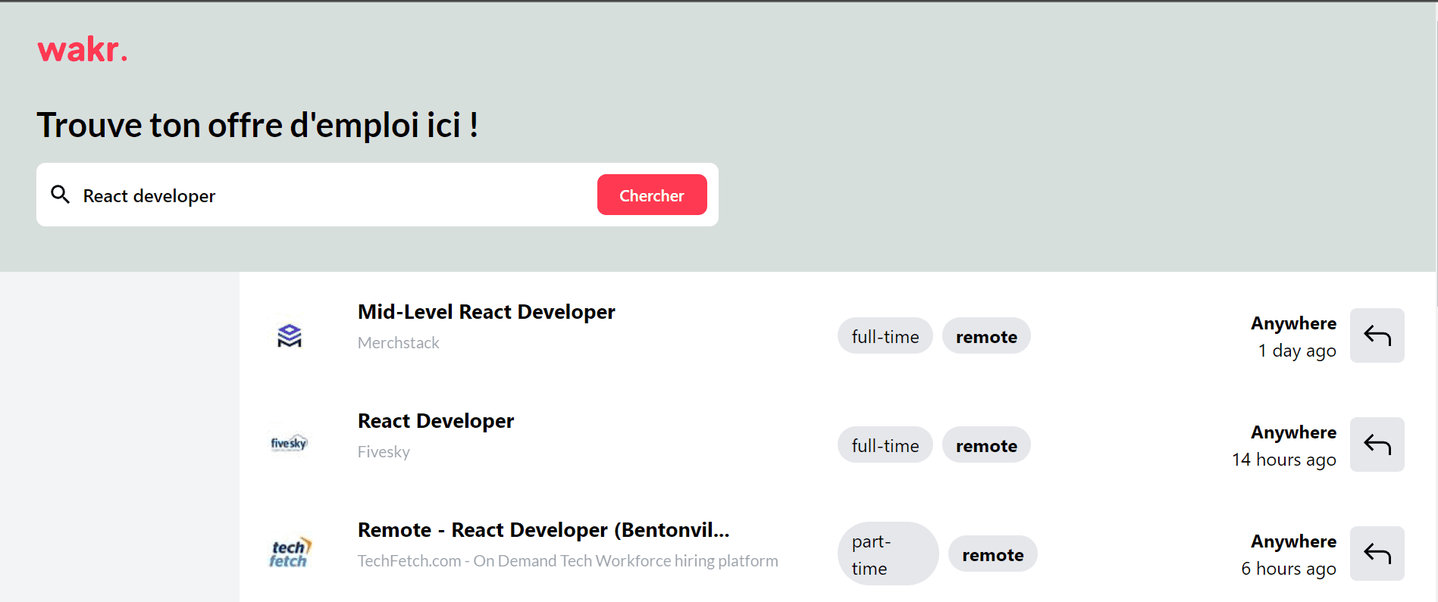This screenshot has width=1438, height=602.
Task: Open Mid-Level React Developer via arrow button
Action: point(1377,335)
